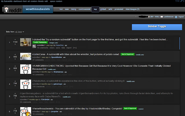Upvote the /r/UNBGBBIIVCHIDCTIICBG post

pyautogui.click(x=15, y=66)
